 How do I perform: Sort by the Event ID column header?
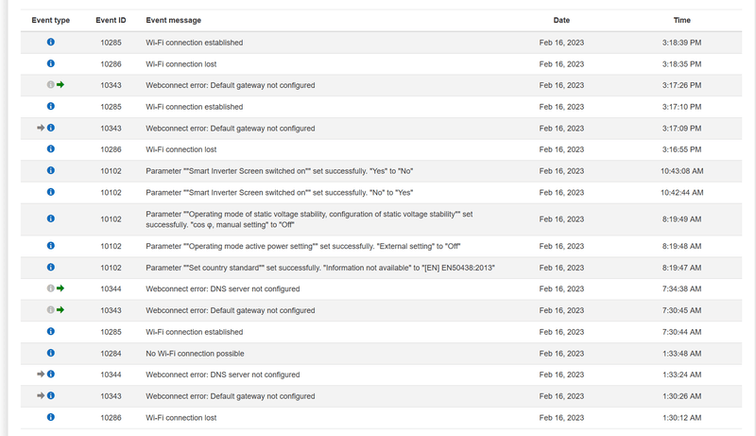point(111,20)
